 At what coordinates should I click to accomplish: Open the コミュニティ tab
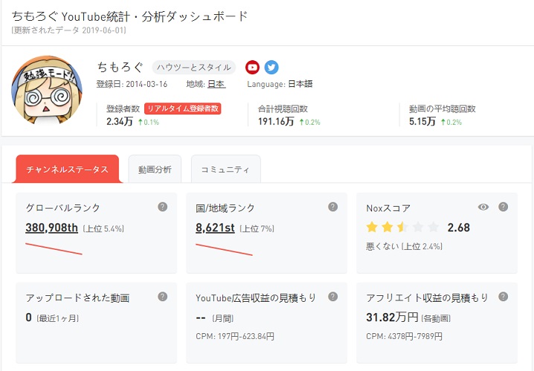point(226,170)
